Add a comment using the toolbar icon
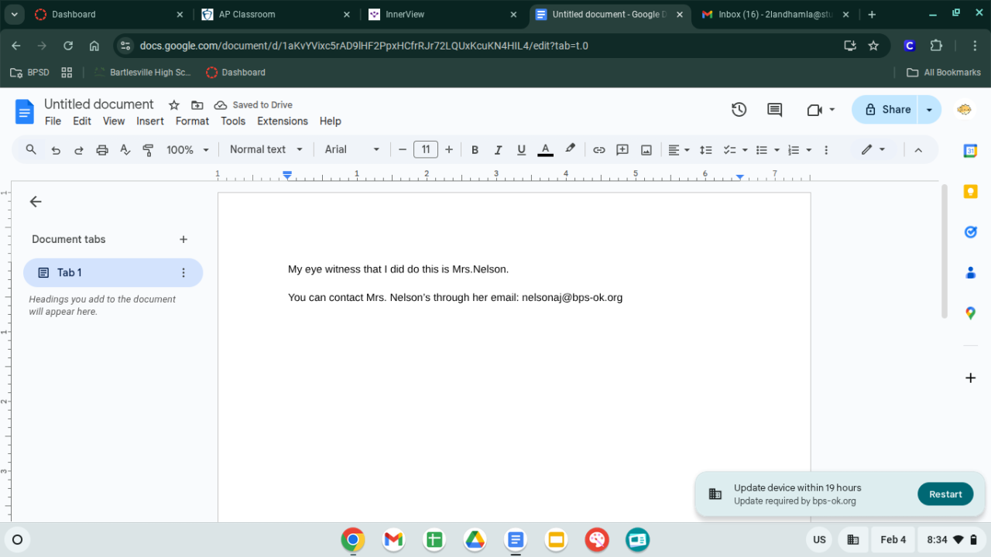 [x=622, y=150]
